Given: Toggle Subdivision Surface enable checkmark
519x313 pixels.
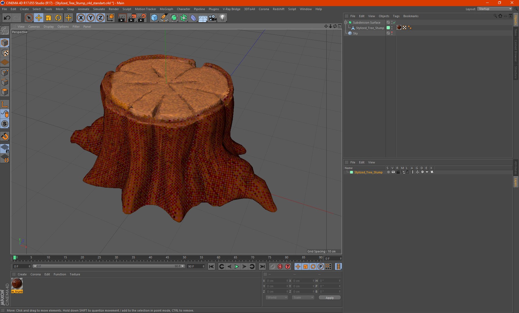Looking at the screenshot, I should coord(394,22).
